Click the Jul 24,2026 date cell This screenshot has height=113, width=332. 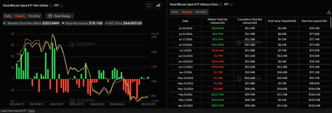point(185,34)
